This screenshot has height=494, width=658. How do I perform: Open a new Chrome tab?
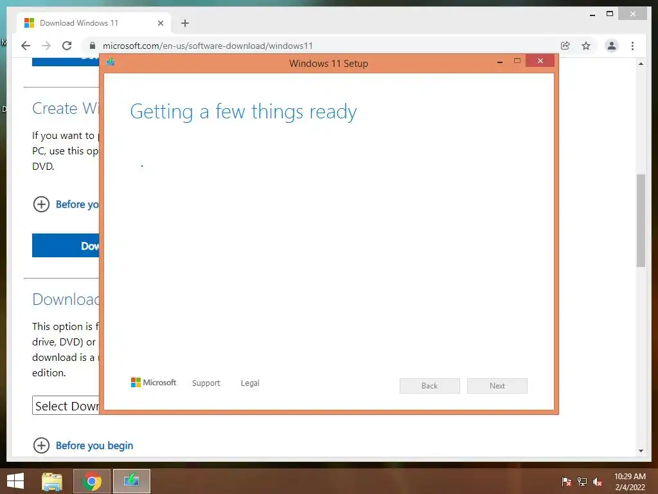(185, 23)
